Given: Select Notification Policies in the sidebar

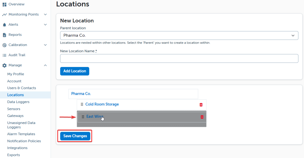Looking at the screenshot, I should pos(24,141).
